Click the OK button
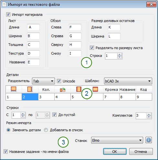This screenshot has width=158, height=160. tap(115, 152)
